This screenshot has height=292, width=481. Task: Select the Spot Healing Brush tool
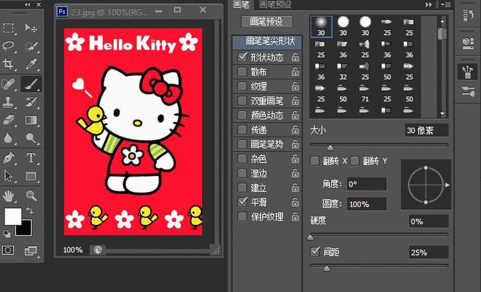point(8,84)
